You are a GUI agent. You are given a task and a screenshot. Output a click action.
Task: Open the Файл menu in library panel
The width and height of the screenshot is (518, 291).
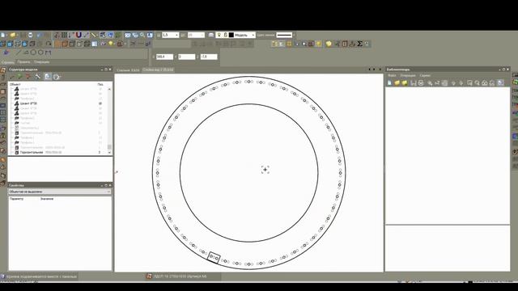coord(392,75)
